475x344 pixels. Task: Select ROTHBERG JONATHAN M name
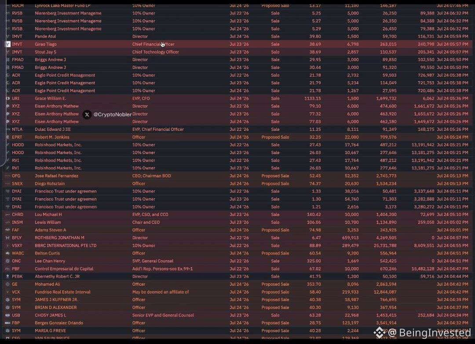(59, 237)
